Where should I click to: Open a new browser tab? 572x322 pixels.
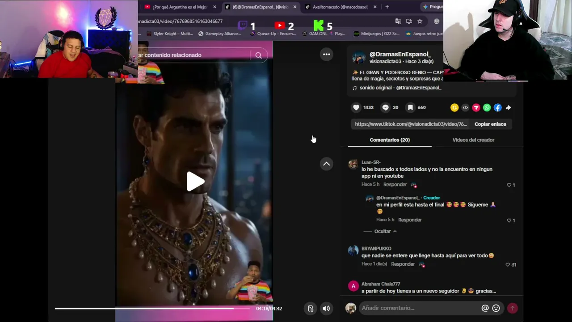387,7
